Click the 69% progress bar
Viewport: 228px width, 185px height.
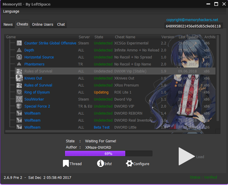click(109, 153)
